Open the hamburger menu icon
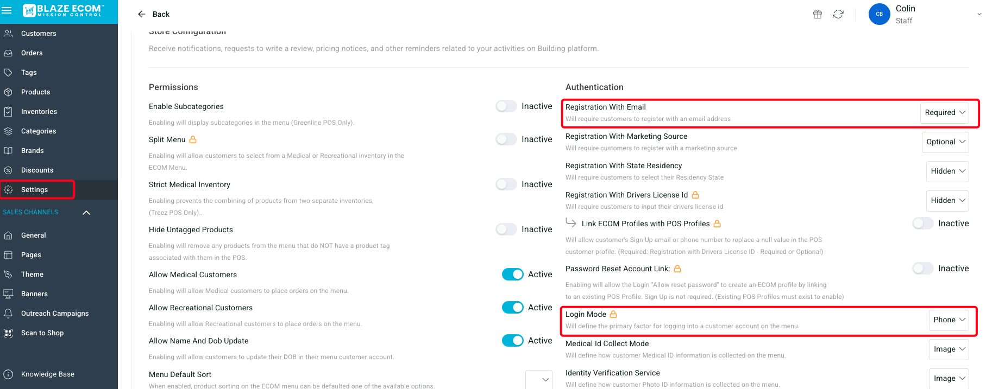 point(7,10)
